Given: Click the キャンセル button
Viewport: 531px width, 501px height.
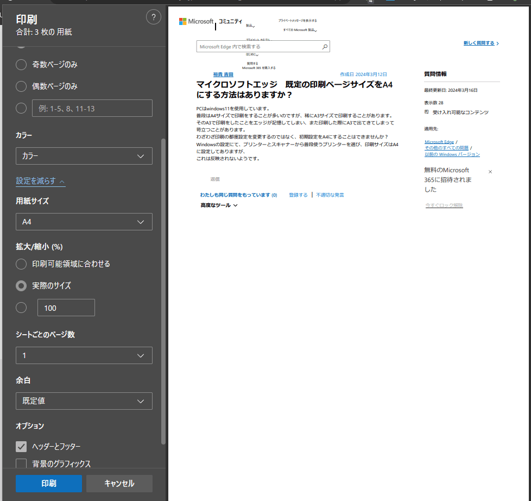Looking at the screenshot, I should pos(119,484).
